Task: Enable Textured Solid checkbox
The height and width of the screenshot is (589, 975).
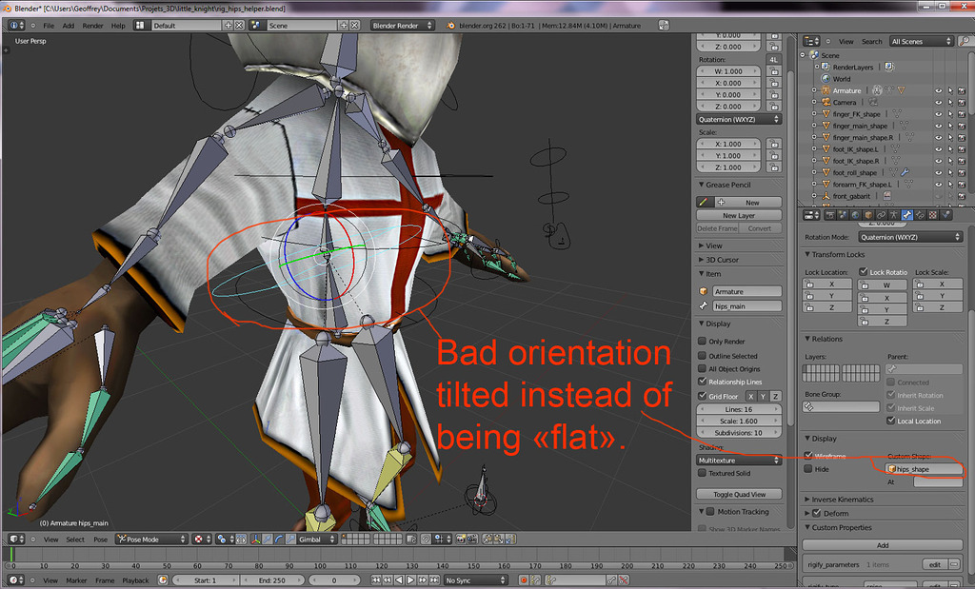Action: (702, 473)
